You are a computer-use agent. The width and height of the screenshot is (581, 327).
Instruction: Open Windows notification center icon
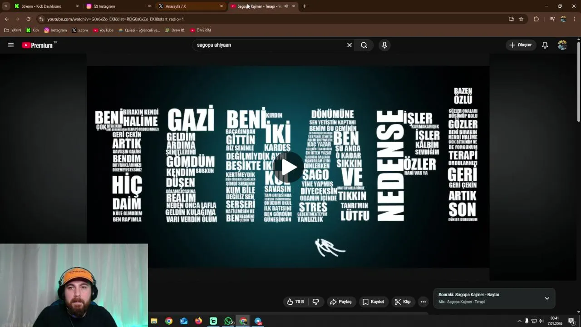pyautogui.click(x=571, y=321)
